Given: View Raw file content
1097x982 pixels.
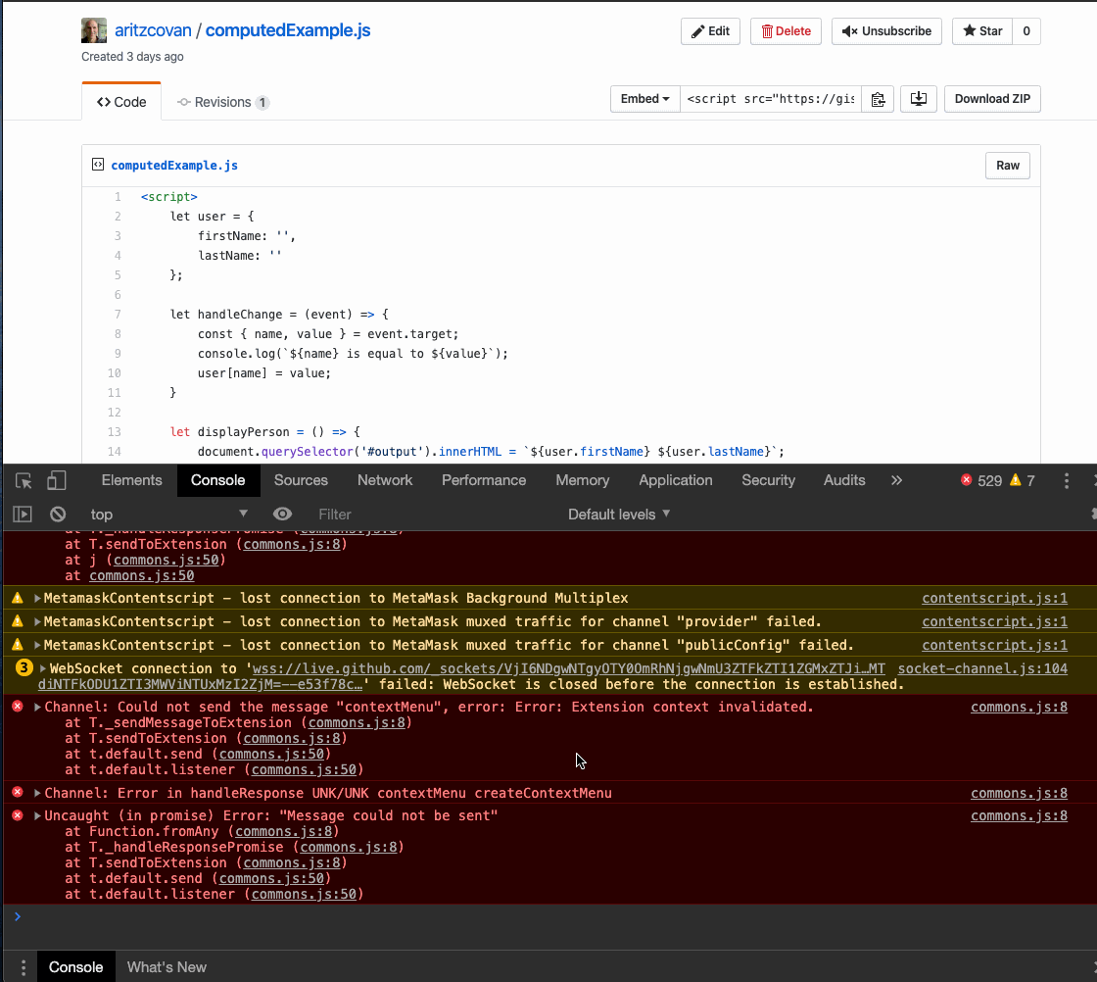Looking at the screenshot, I should [1008, 166].
